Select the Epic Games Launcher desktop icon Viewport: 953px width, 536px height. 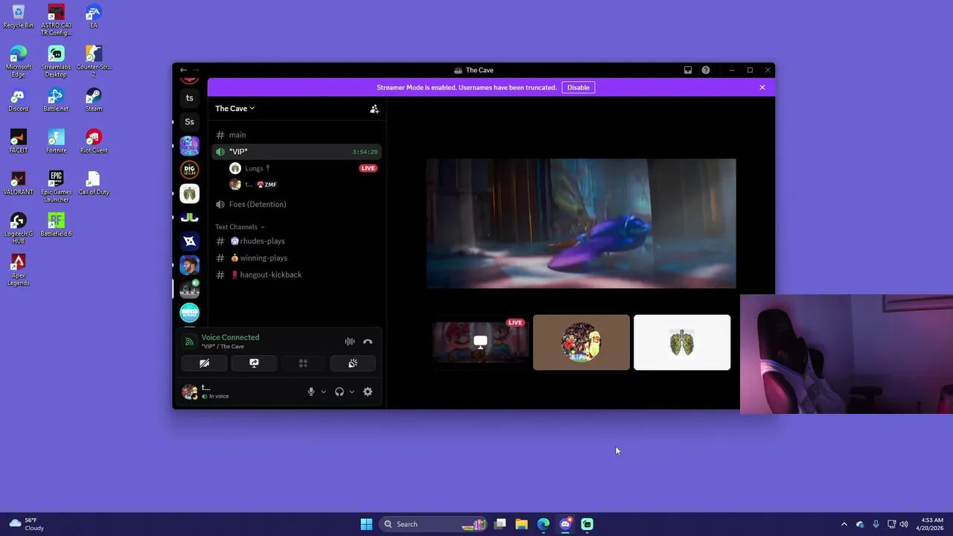(56, 186)
